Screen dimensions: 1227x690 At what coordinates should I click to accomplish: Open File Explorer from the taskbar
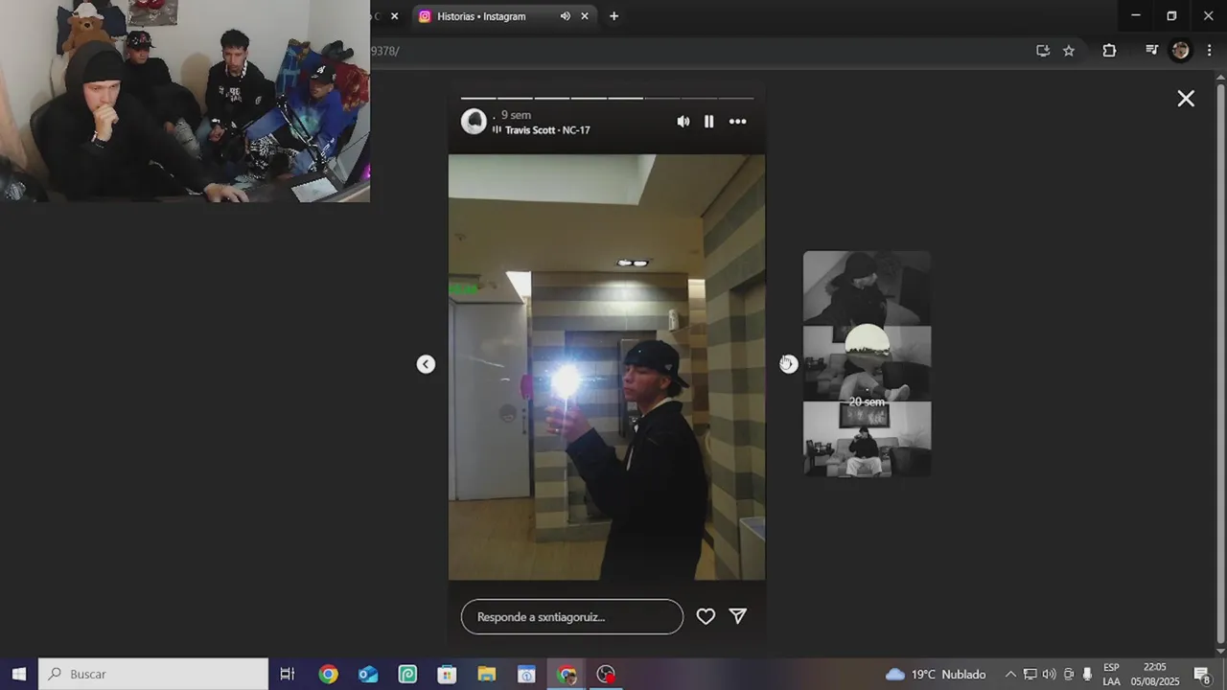click(486, 674)
